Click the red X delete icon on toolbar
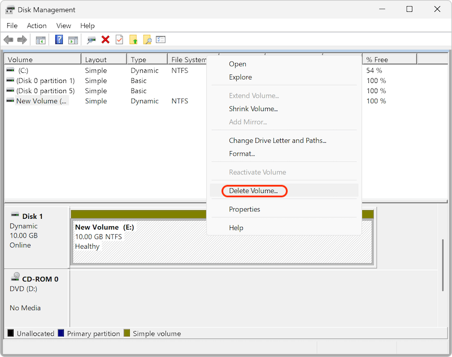Image resolution: width=452 pixels, height=357 pixels. 106,39
